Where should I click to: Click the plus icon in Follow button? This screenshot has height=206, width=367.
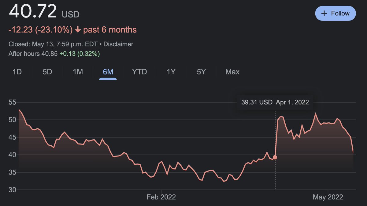pyautogui.click(x=324, y=13)
